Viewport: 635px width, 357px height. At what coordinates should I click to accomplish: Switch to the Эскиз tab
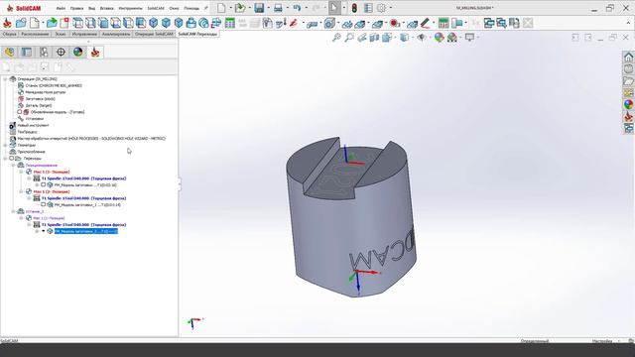[x=61, y=34]
